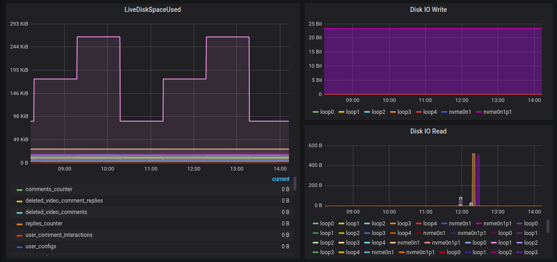Open the LiveDiskSpaceUsed panel title menu

tap(152, 10)
